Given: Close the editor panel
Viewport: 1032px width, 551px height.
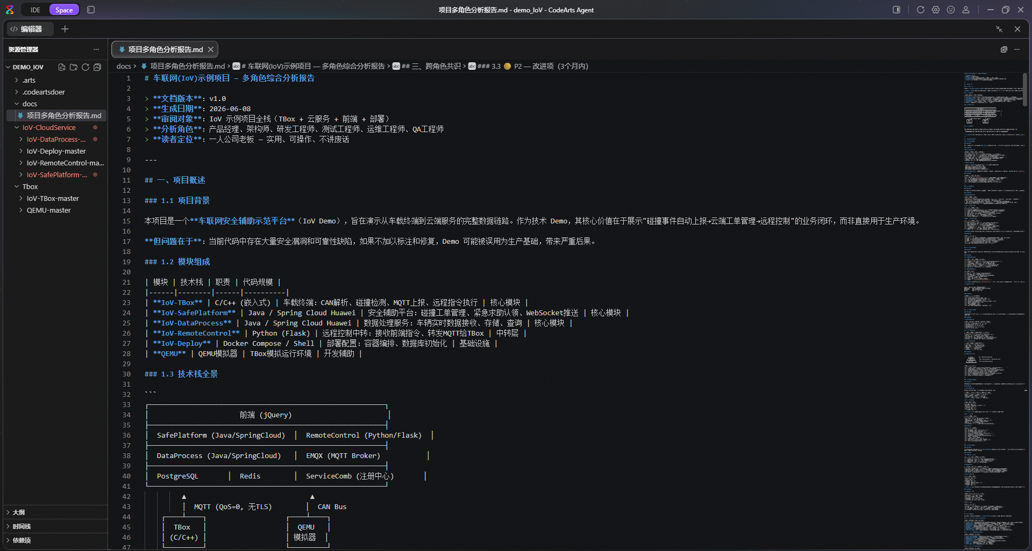Looking at the screenshot, I should (1017, 29).
